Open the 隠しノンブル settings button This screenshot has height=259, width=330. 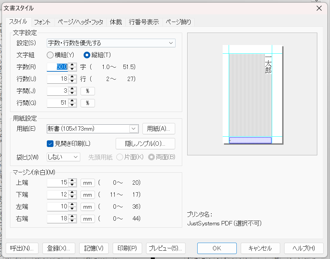pyautogui.click(x=145, y=144)
